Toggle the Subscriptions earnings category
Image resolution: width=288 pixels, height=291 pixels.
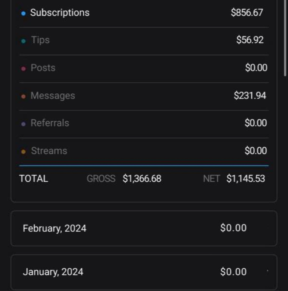(60, 13)
